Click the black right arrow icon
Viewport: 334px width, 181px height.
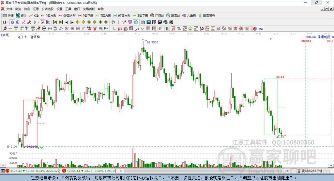[x=72, y=22]
